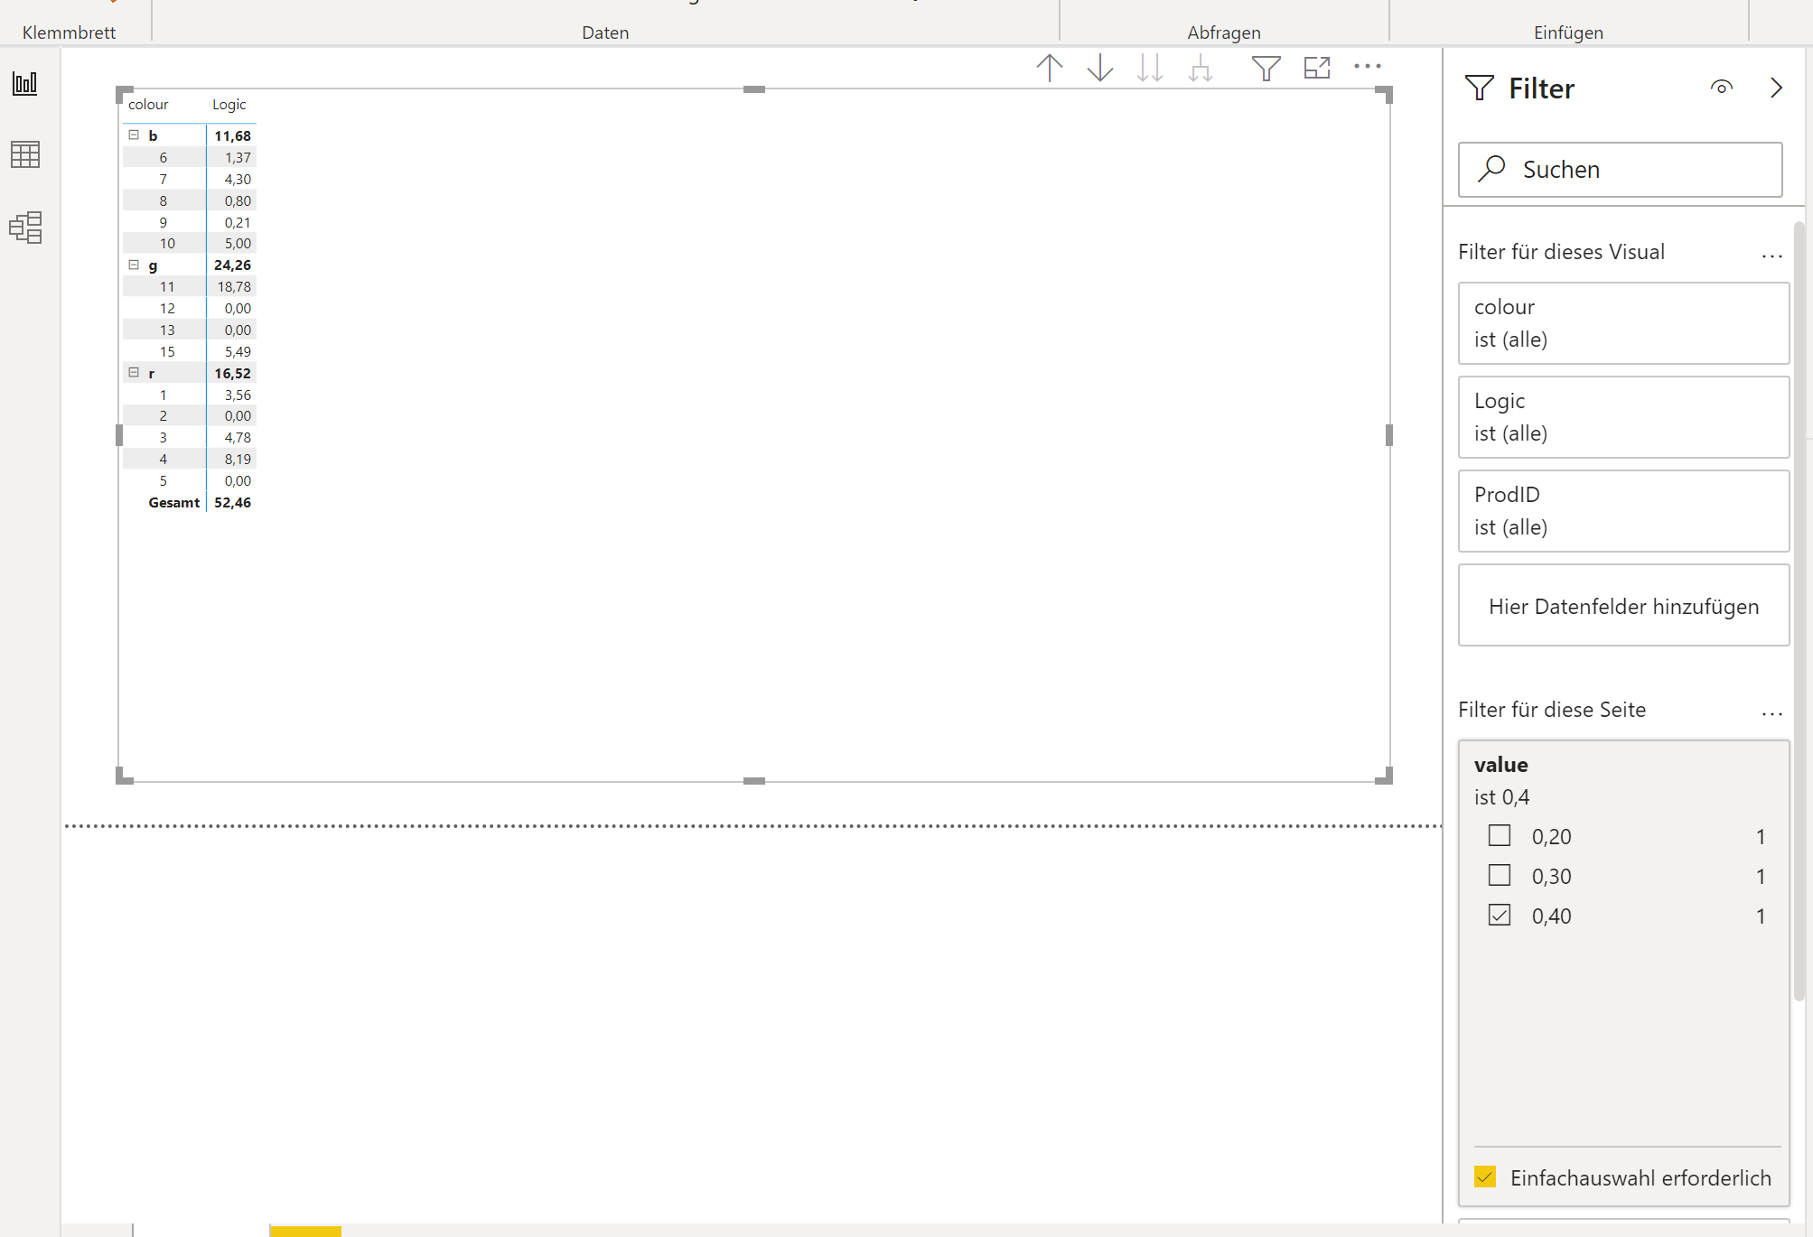Expand all down one hierarchy level
This screenshot has height=1237, width=1813.
tap(1201, 68)
